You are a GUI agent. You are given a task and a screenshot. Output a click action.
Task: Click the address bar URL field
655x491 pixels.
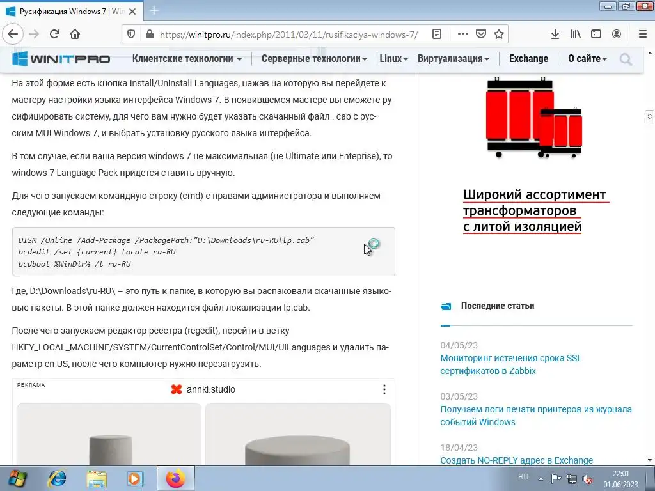tap(288, 35)
